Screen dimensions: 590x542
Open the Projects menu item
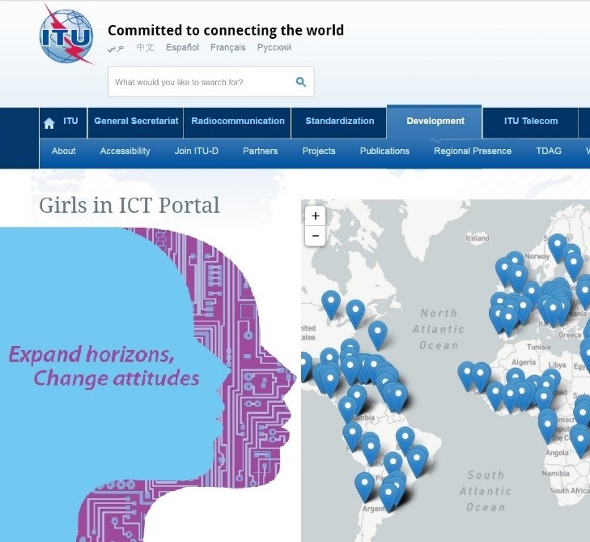319,151
